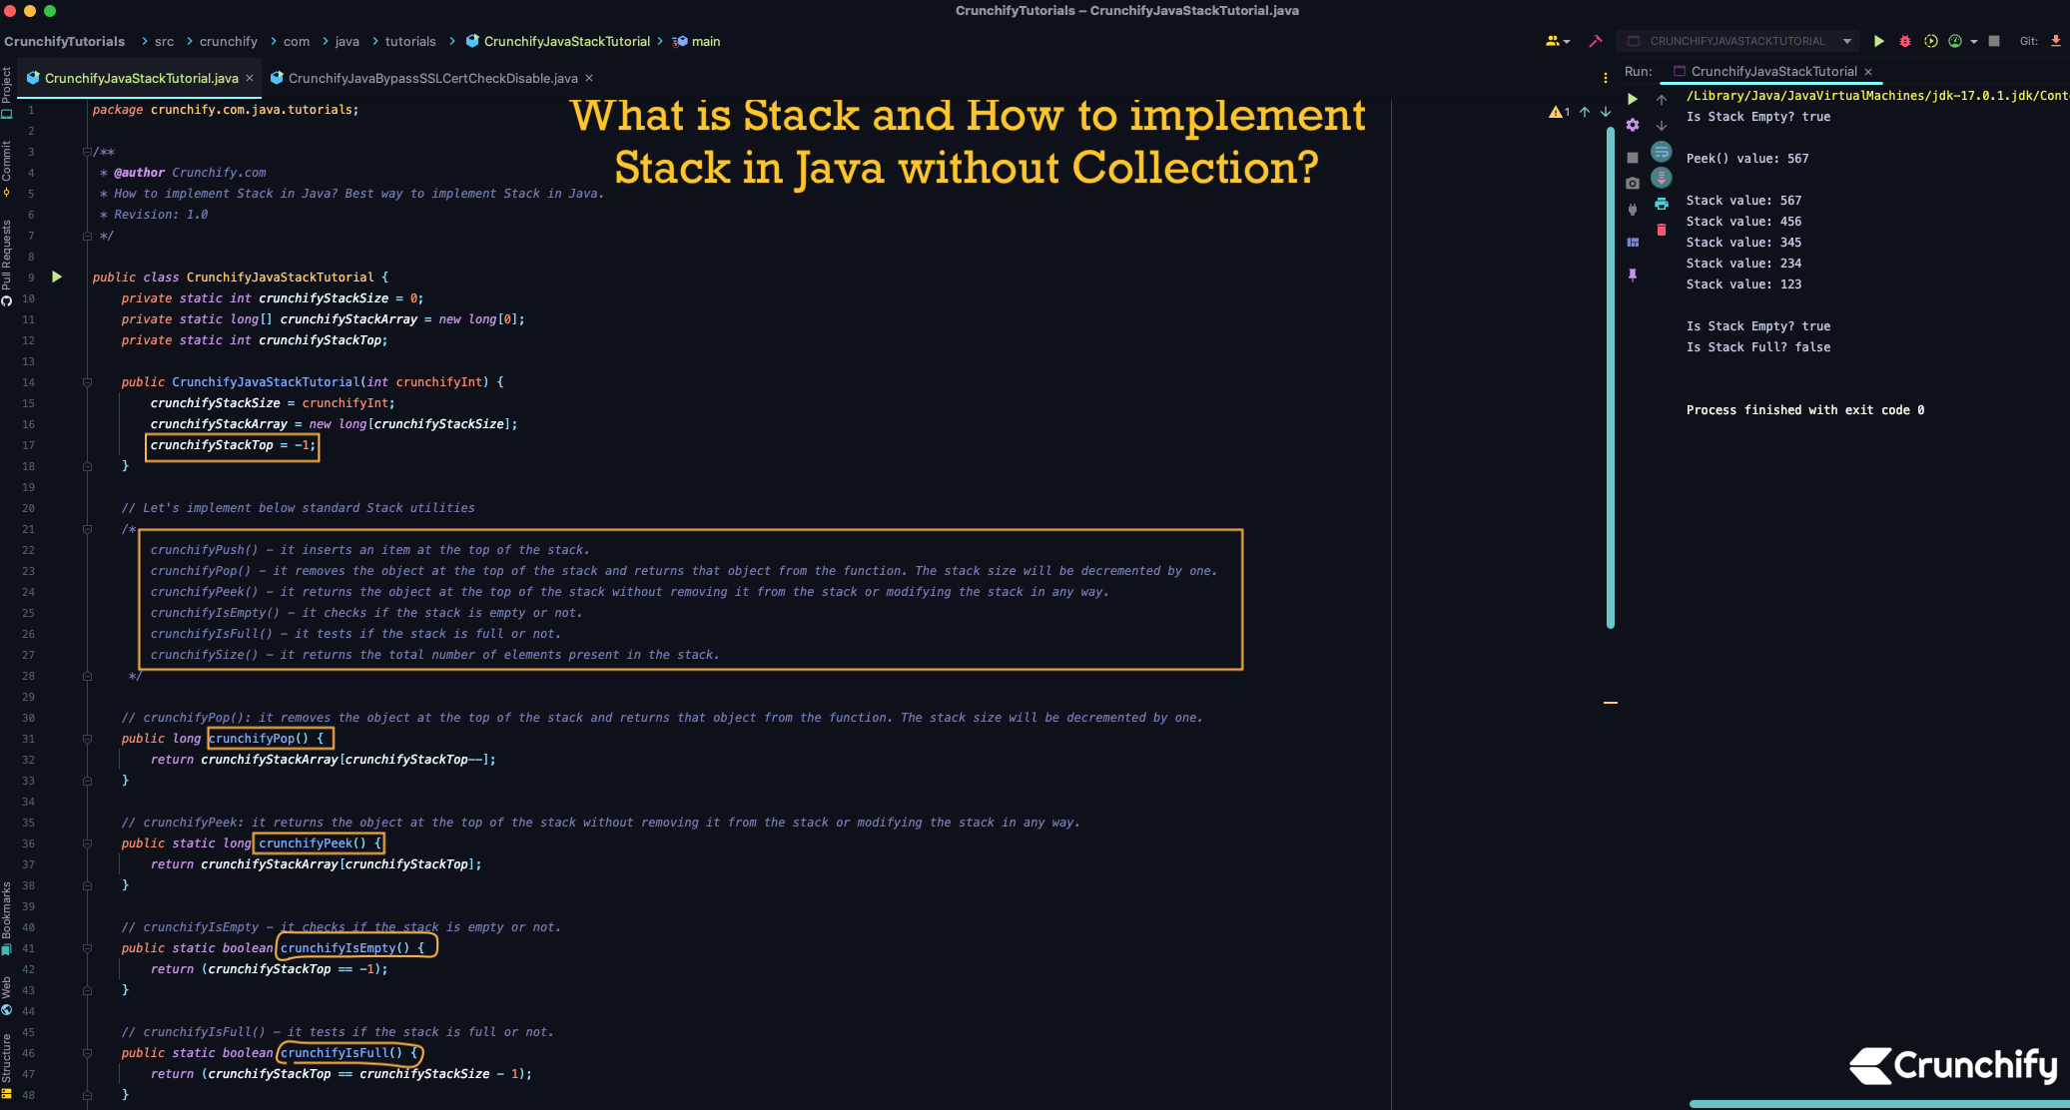
Task: Switch to CrunchifyJavaBypassSSLCertCheckDisable.java tab
Action: click(431, 78)
